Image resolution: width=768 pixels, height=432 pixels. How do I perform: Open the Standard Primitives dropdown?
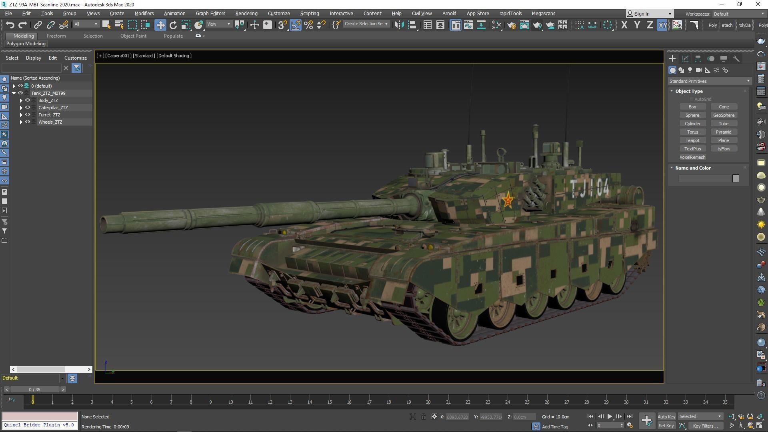point(709,81)
